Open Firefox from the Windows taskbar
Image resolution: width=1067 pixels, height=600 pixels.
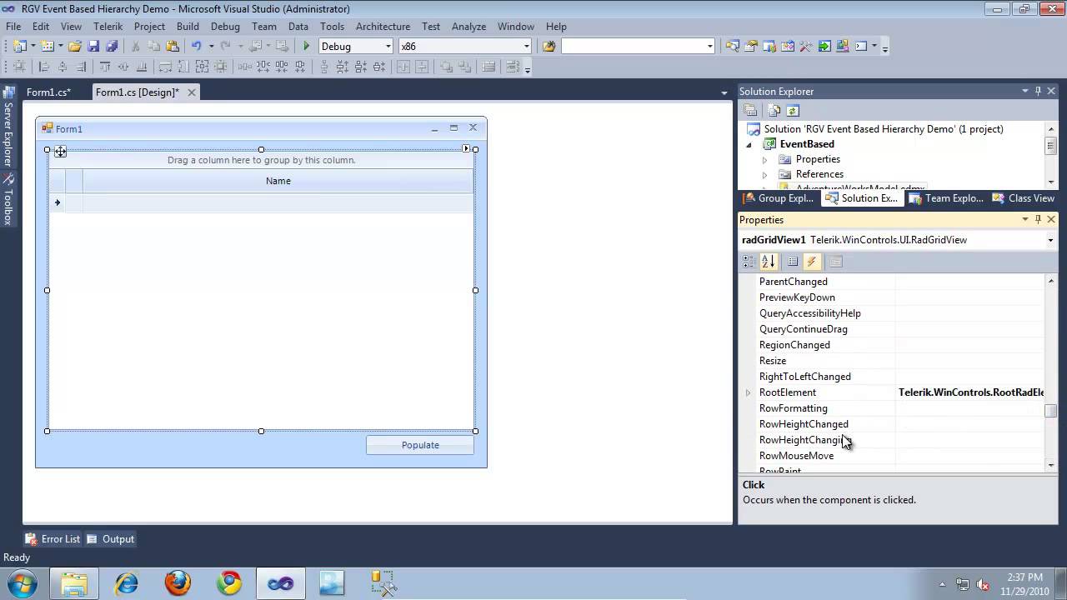coord(178,583)
